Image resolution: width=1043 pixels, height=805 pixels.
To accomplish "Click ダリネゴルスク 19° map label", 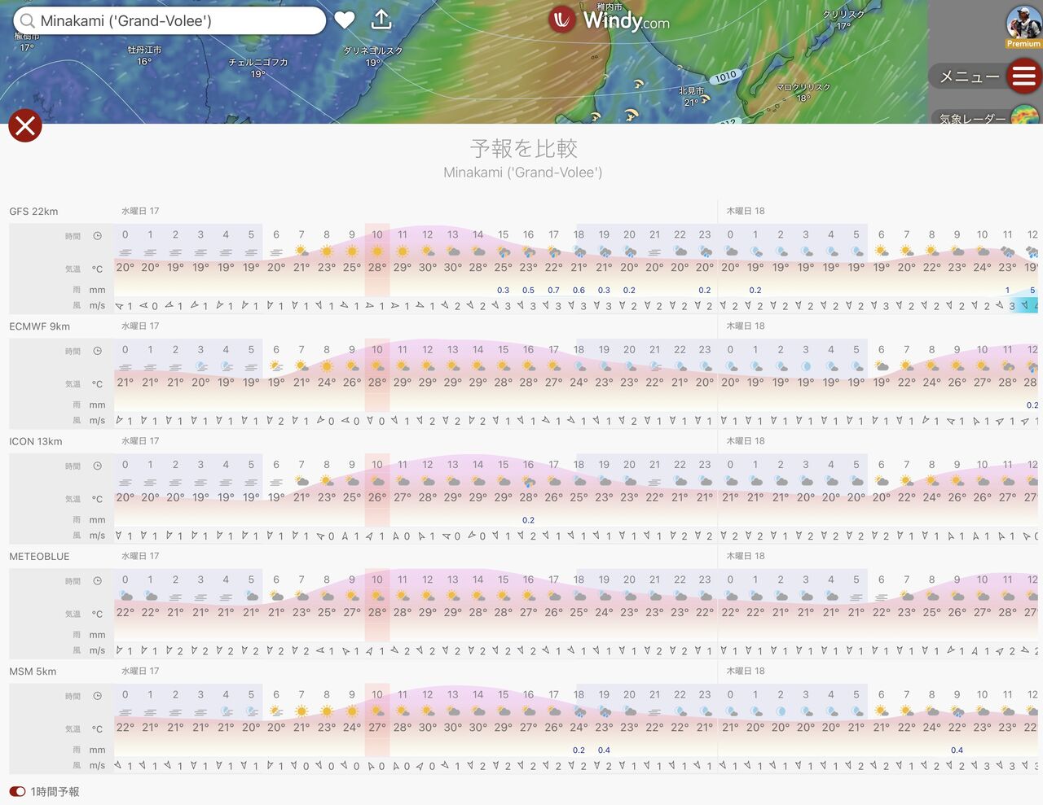I will tap(372, 56).
